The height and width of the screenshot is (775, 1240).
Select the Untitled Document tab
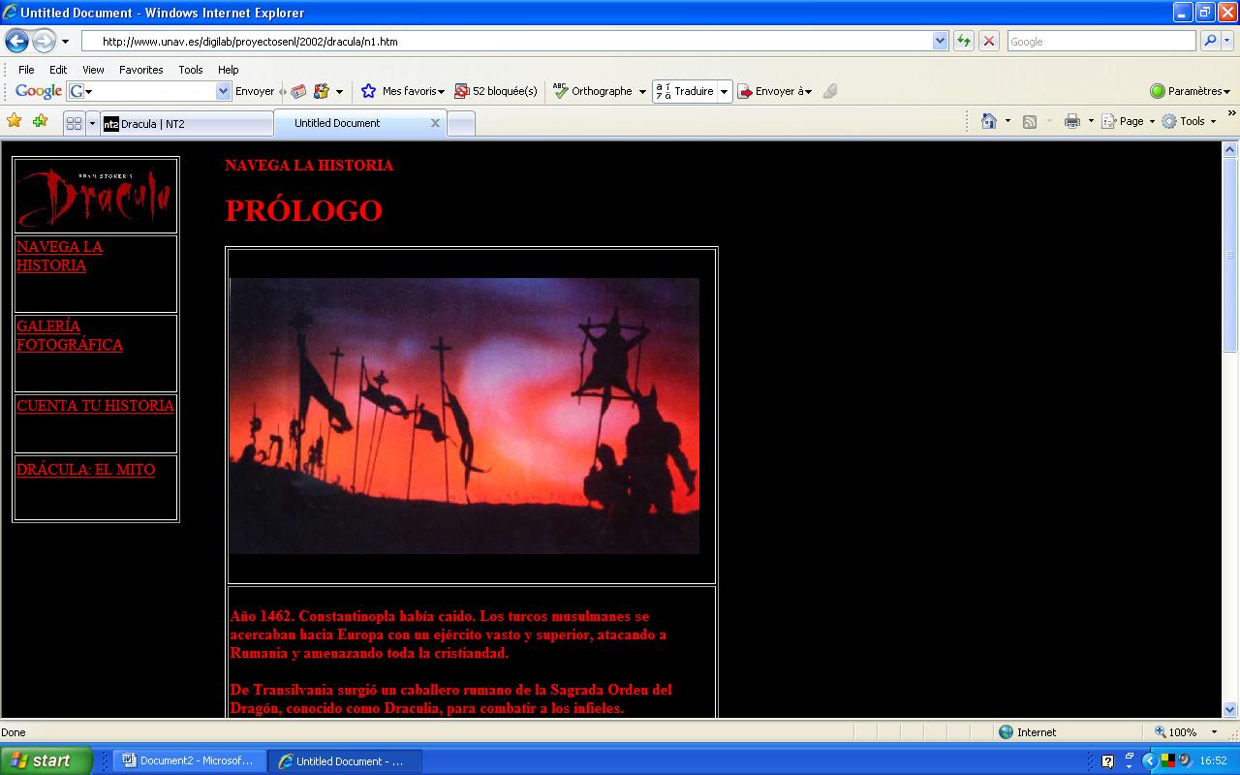click(x=358, y=123)
